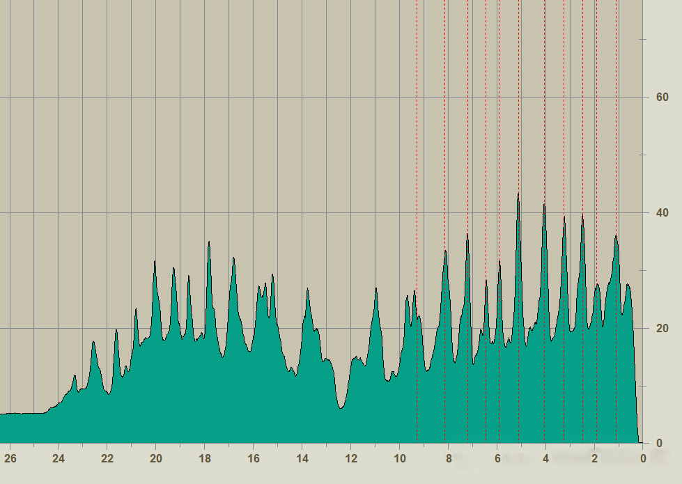The height and width of the screenshot is (484, 682).
Task: Select the peak tip near x-axis value 11
Action: (x=376, y=288)
